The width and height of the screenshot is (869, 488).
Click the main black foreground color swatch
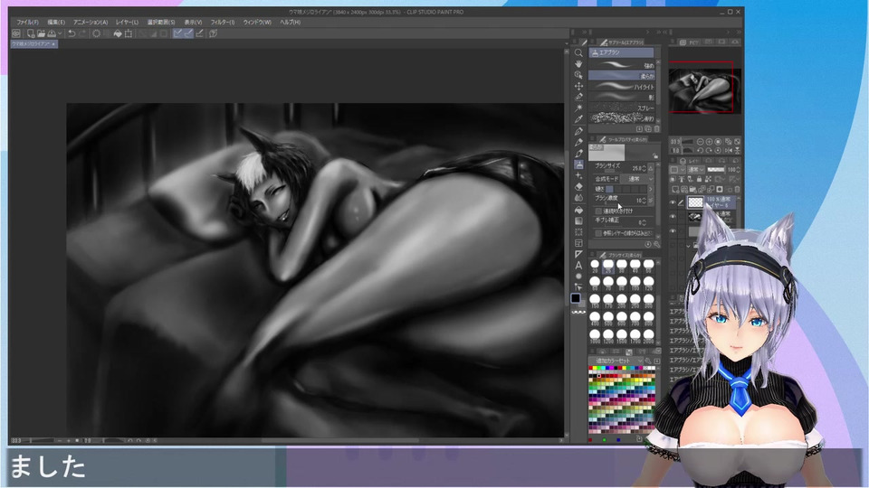[x=576, y=298]
